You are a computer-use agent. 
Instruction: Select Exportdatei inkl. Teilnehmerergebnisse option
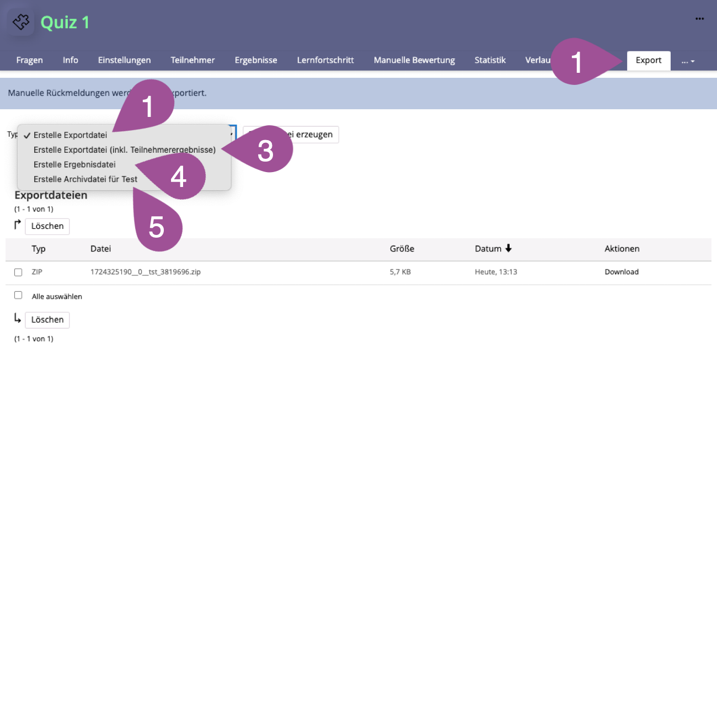point(124,150)
